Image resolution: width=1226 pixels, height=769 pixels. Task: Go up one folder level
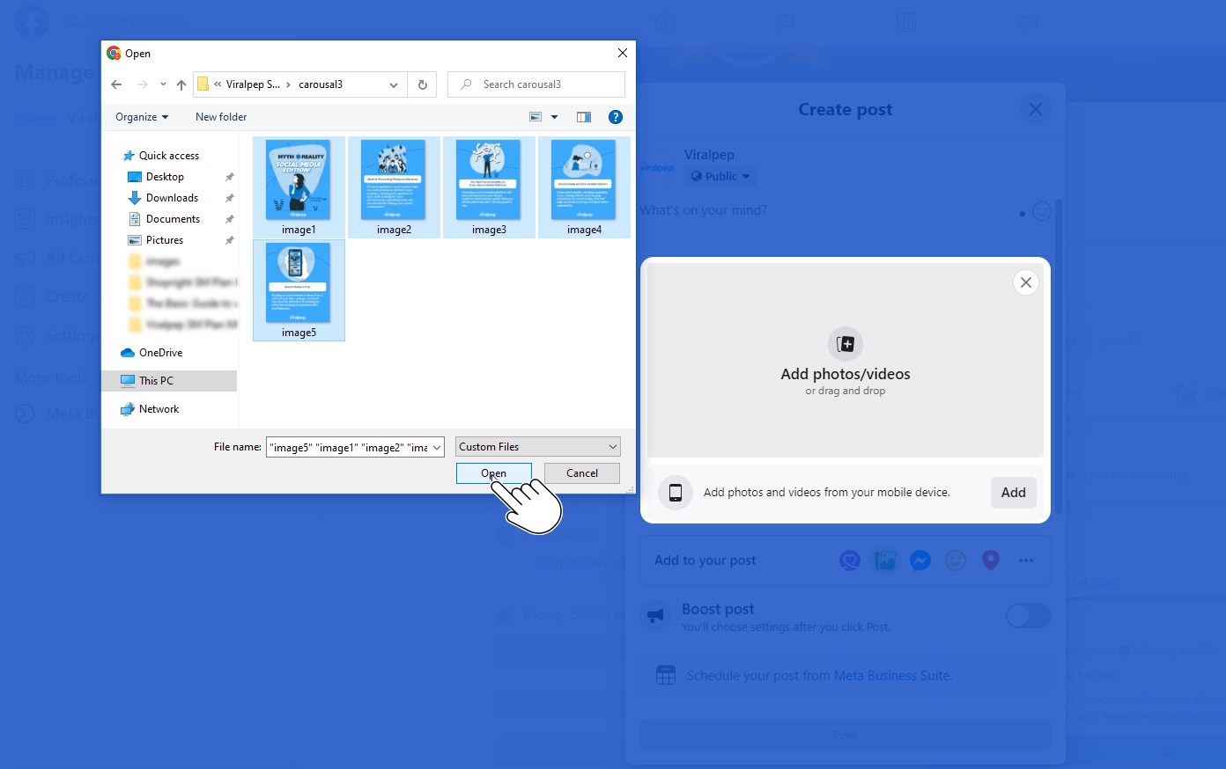181,84
